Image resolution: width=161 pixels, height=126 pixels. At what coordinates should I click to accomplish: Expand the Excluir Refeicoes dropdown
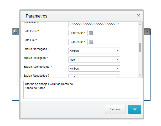click(117, 60)
